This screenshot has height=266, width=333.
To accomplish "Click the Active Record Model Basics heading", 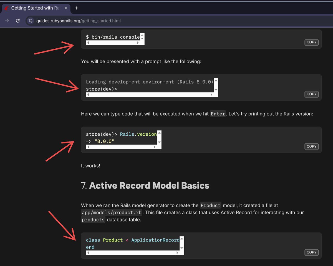I will click(145, 185).
